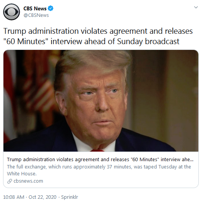The image size is (203, 203).
Task: Click the link chain icon beside cbsnews.com
Action: coord(10,181)
